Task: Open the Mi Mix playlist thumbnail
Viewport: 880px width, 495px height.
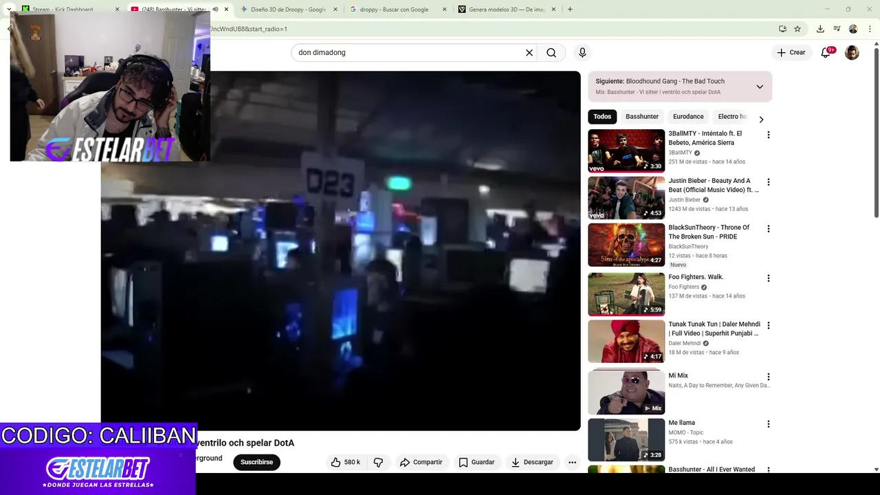Action: pyautogui.click(x=626, y=391)
